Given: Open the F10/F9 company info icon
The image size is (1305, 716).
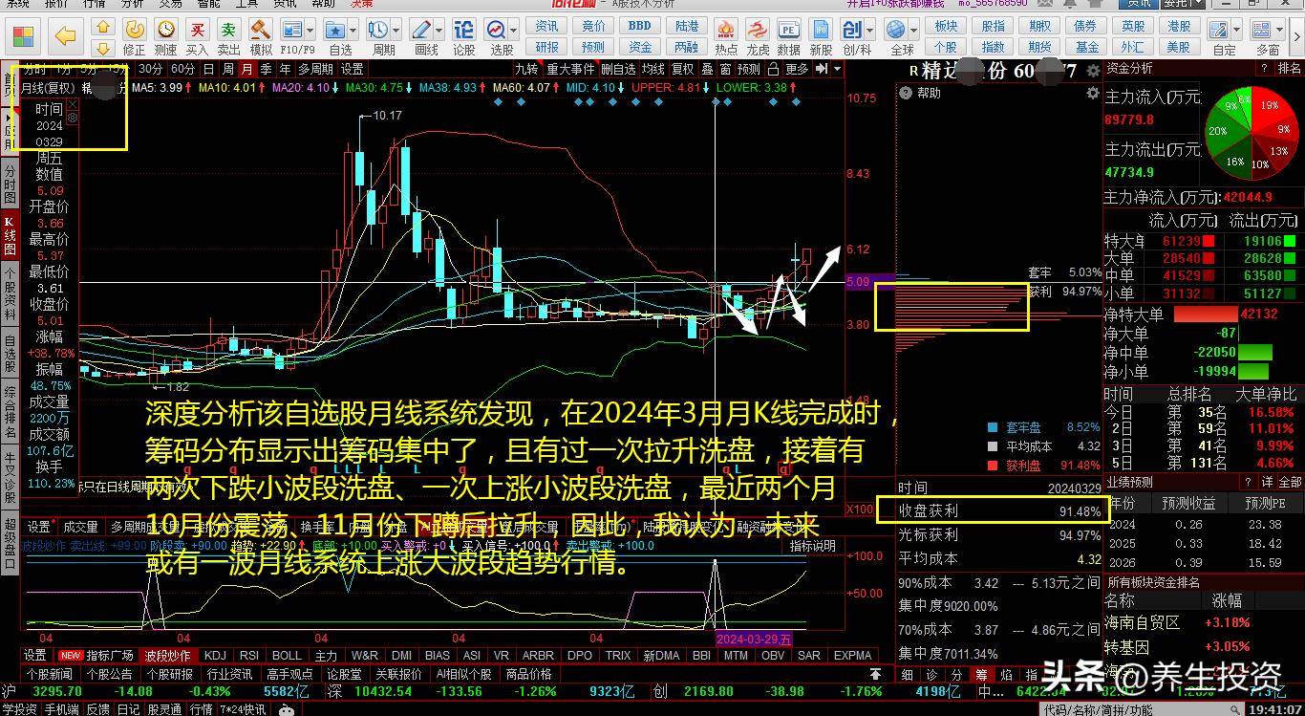Looking at the screenshot, I should 292,30.
